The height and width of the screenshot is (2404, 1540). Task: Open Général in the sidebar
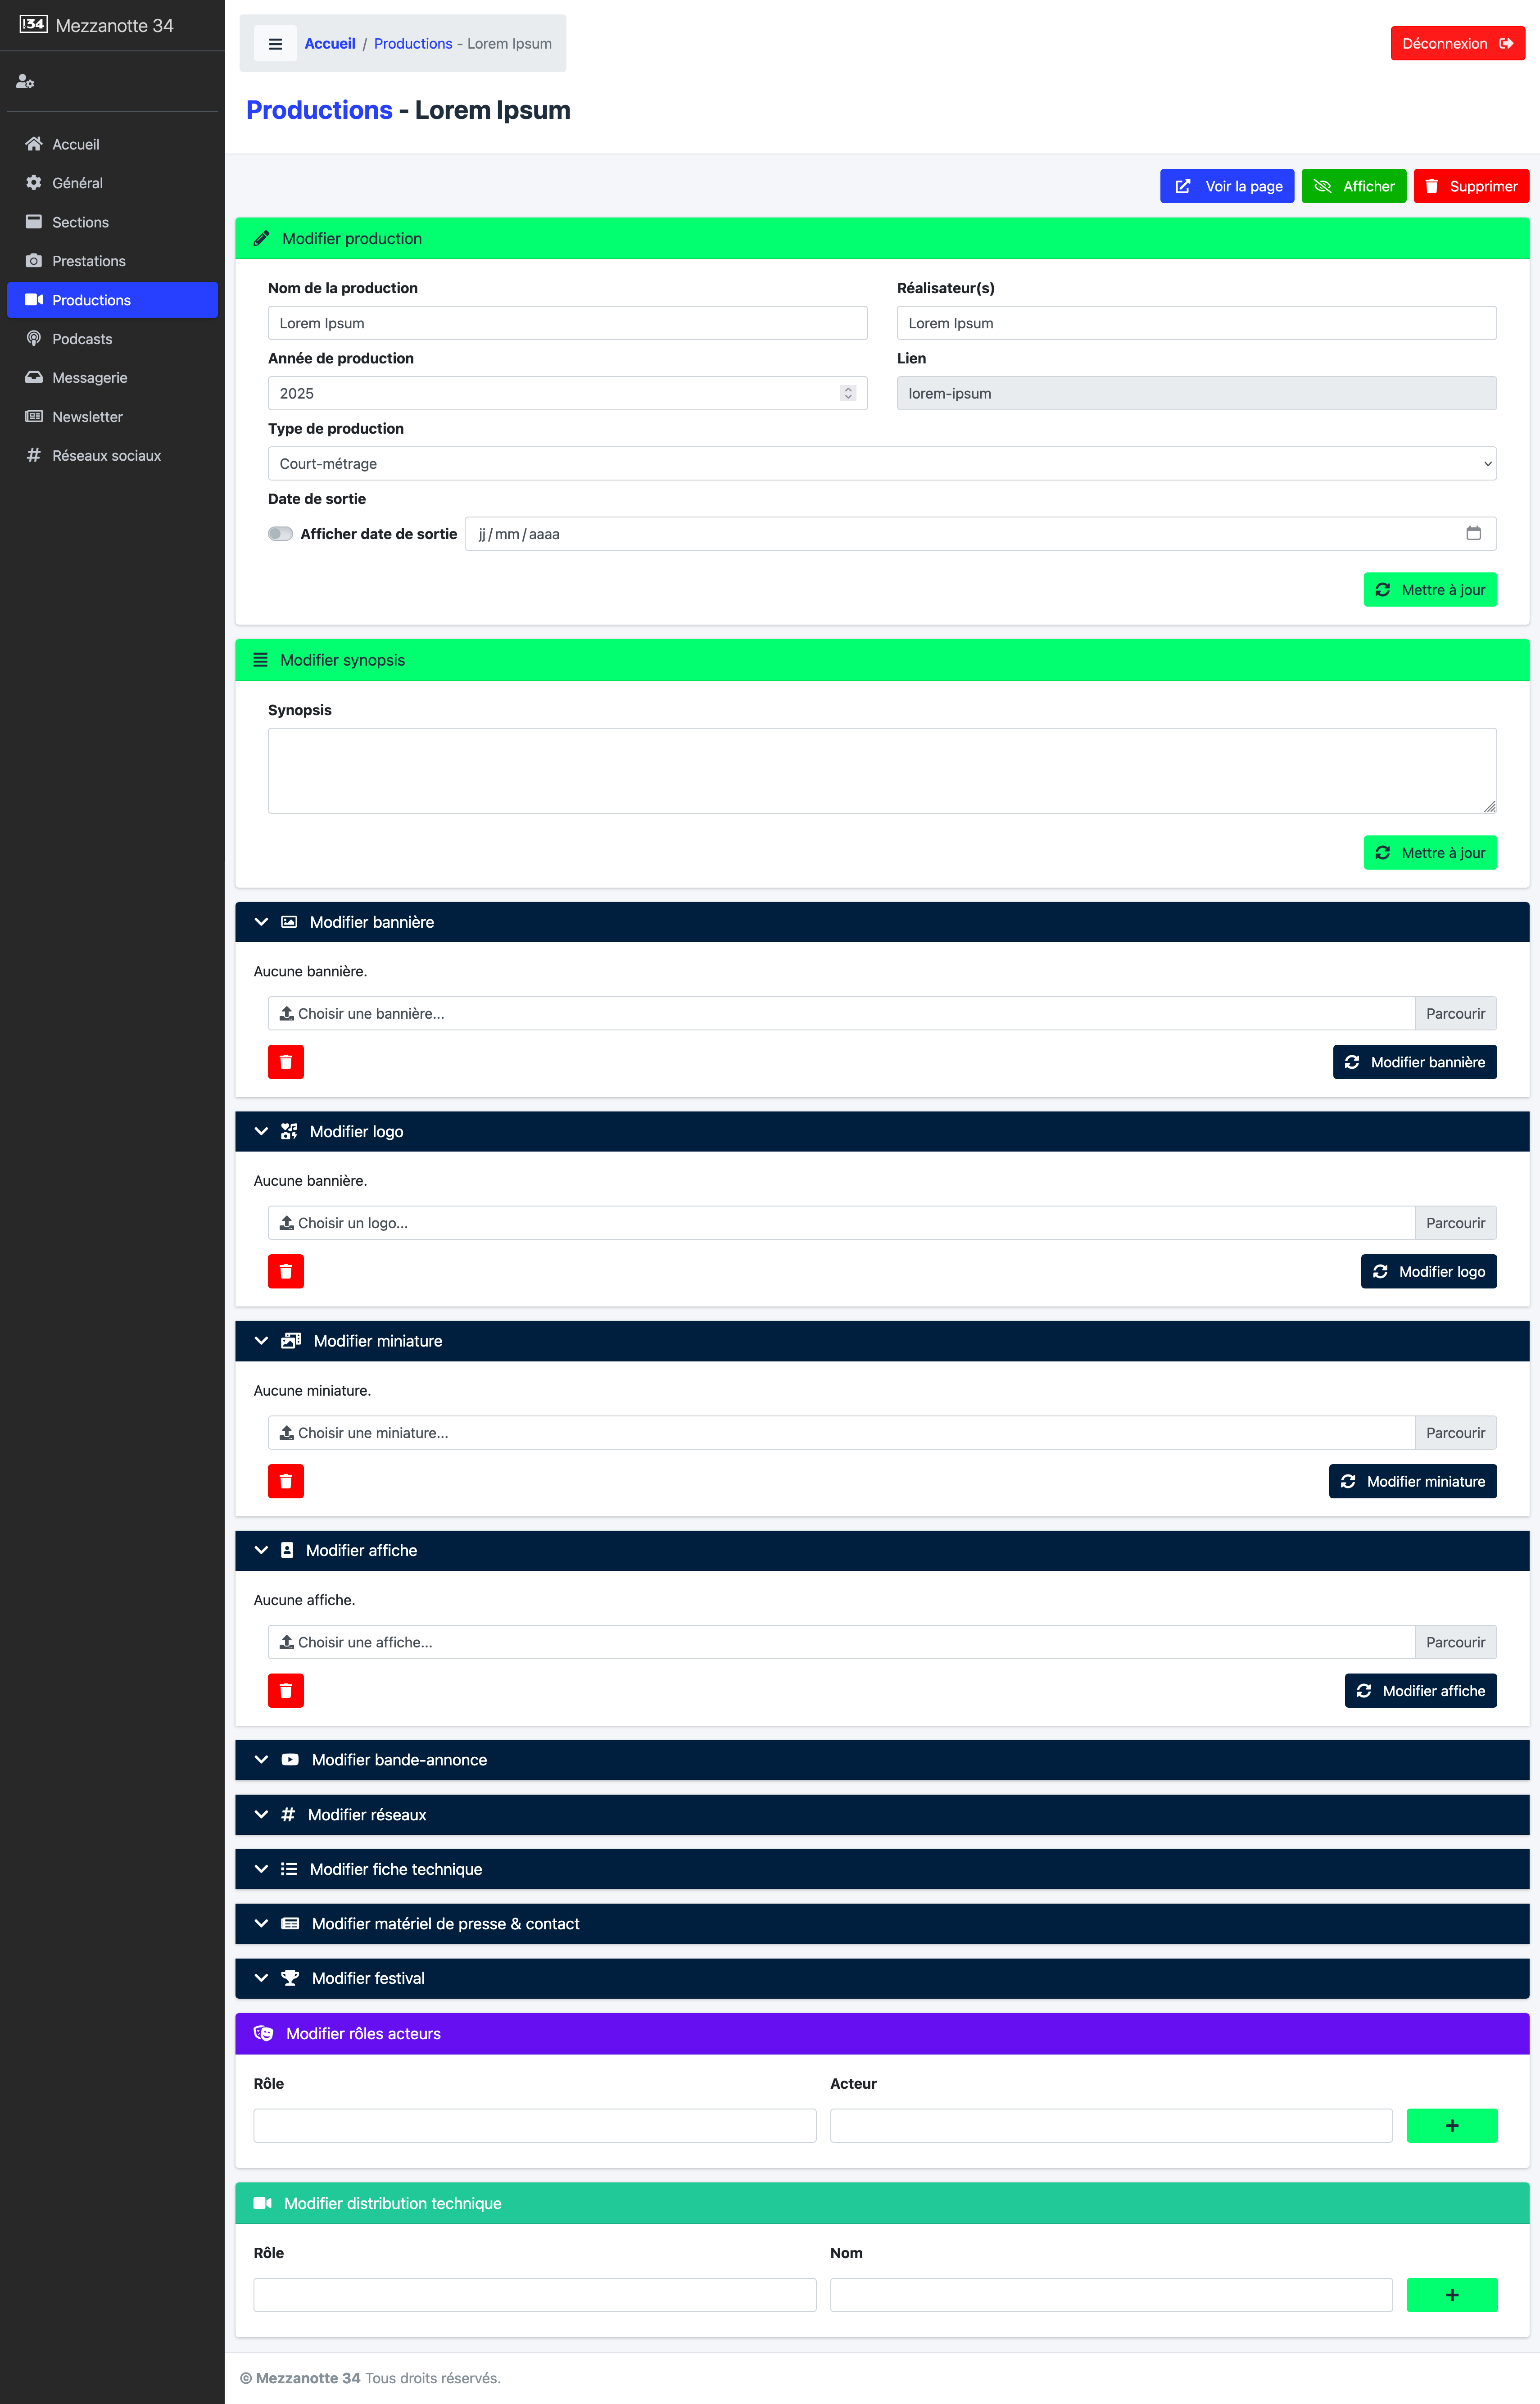point(112,183)
